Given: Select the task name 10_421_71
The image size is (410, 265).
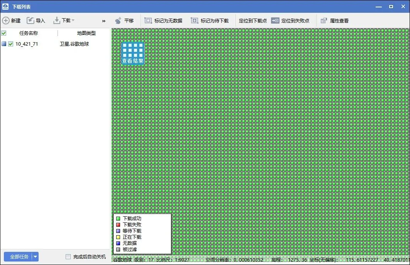Looking at the screenshot, I should click(27, 44).
